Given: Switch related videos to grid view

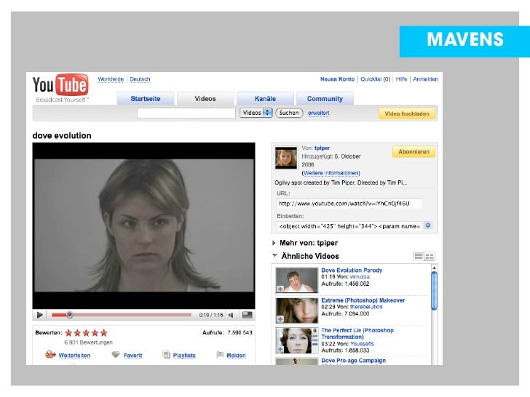Looking at the screenshot, I should pyautogui.click(x=430, y=256).
